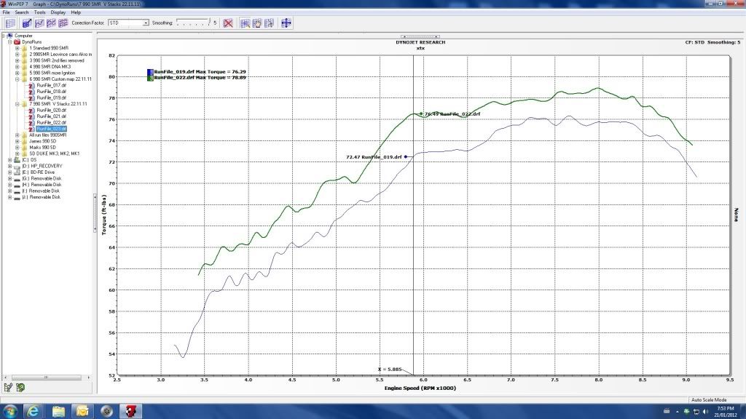Collapse the 6 990 SMR Custom map folder

point(17,79)
